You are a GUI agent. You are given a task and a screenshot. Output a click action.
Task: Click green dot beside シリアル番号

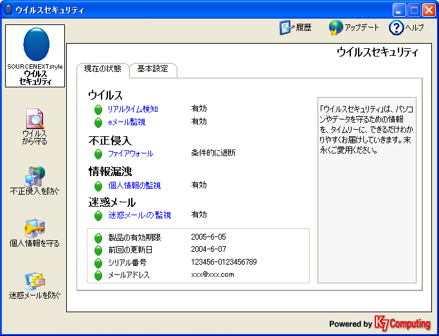click(98, 263)
